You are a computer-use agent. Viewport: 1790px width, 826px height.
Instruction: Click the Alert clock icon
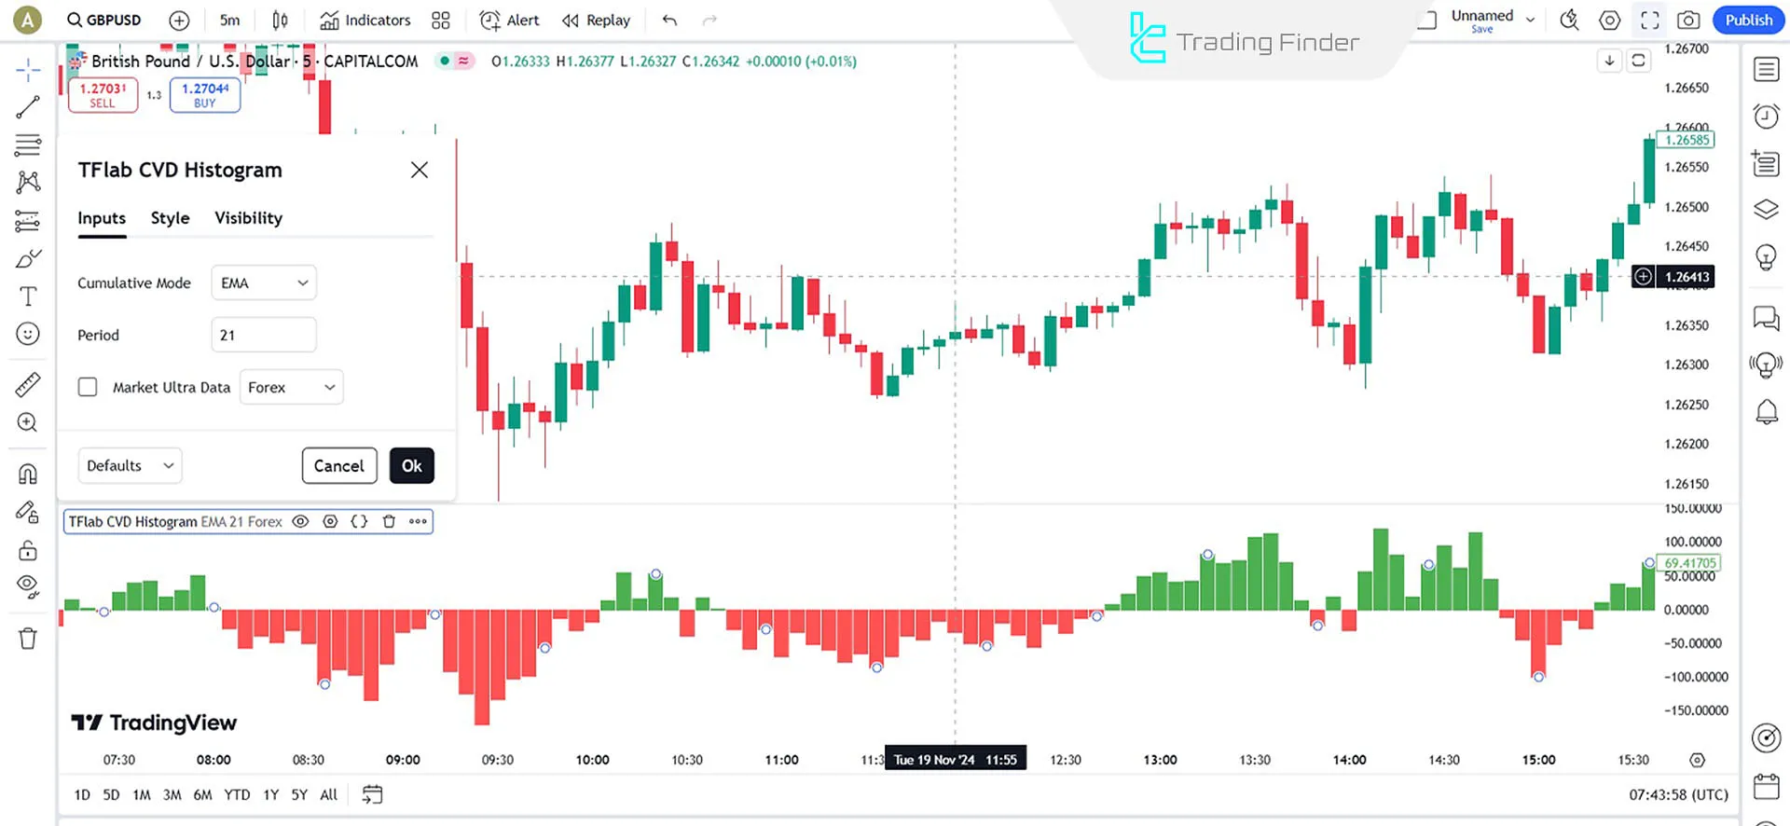[x=490, y=21]
